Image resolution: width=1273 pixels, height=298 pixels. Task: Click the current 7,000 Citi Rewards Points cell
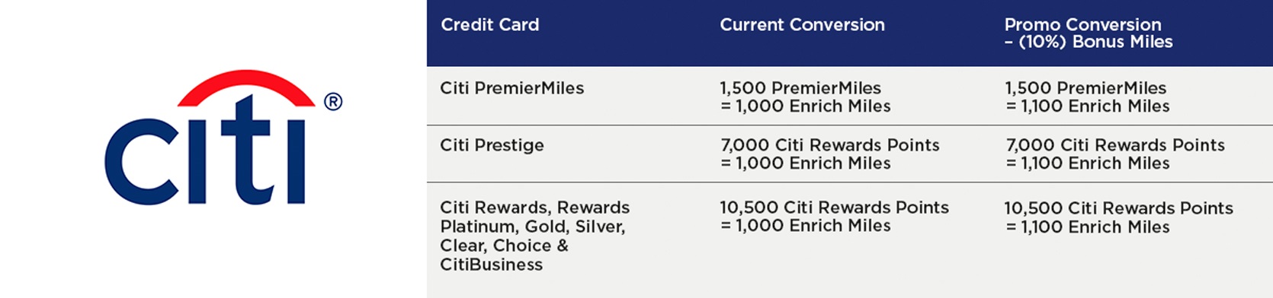coord(829,154)
